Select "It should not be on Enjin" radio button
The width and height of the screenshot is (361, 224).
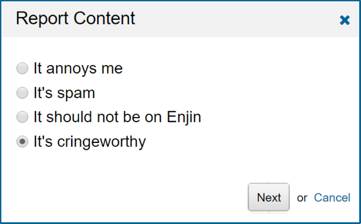(22, 117)
